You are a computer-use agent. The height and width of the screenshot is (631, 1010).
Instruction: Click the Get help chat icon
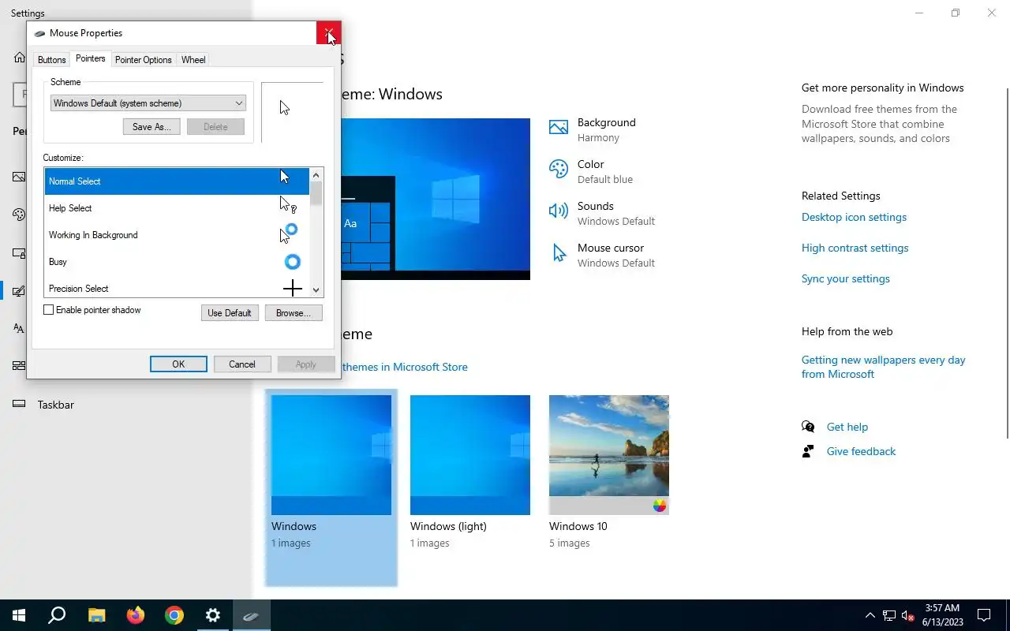808,427
